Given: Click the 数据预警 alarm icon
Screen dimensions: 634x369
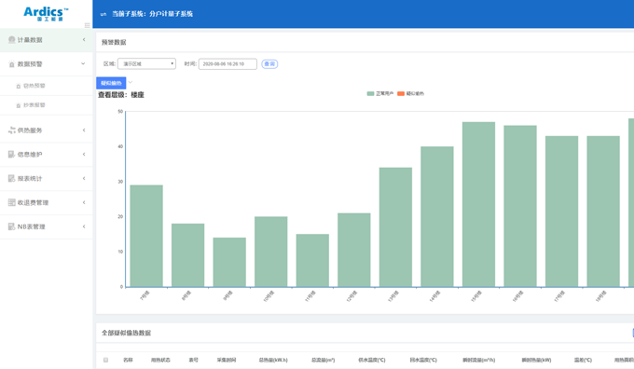Looking at the screenshot, I should point(11,64).
